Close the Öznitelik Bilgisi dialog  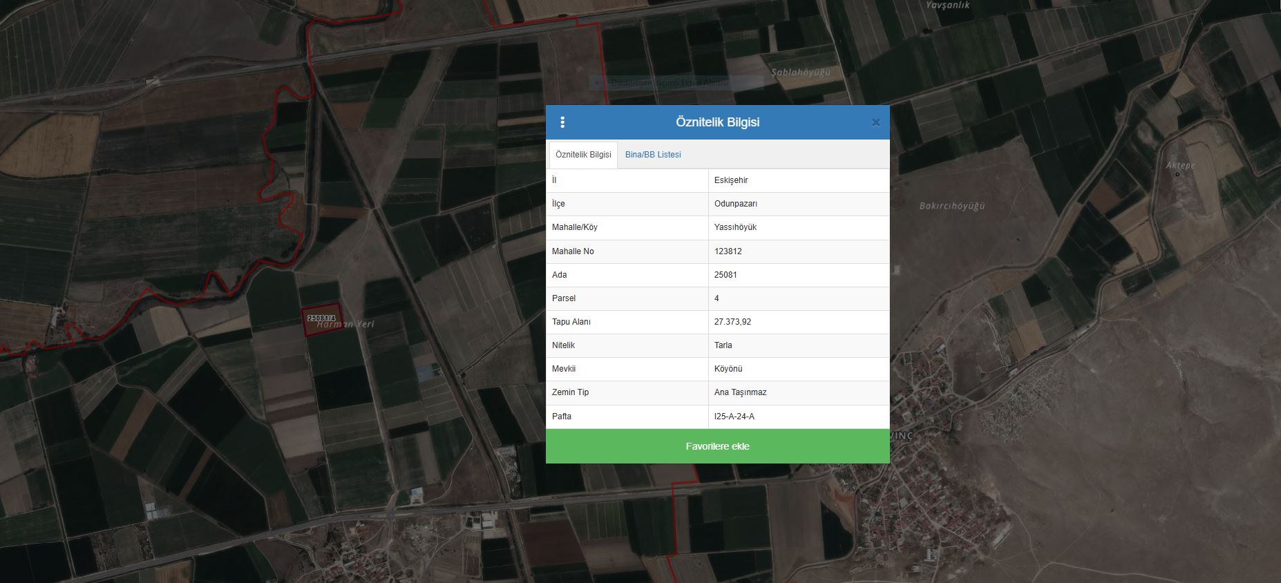click(875, 122)
